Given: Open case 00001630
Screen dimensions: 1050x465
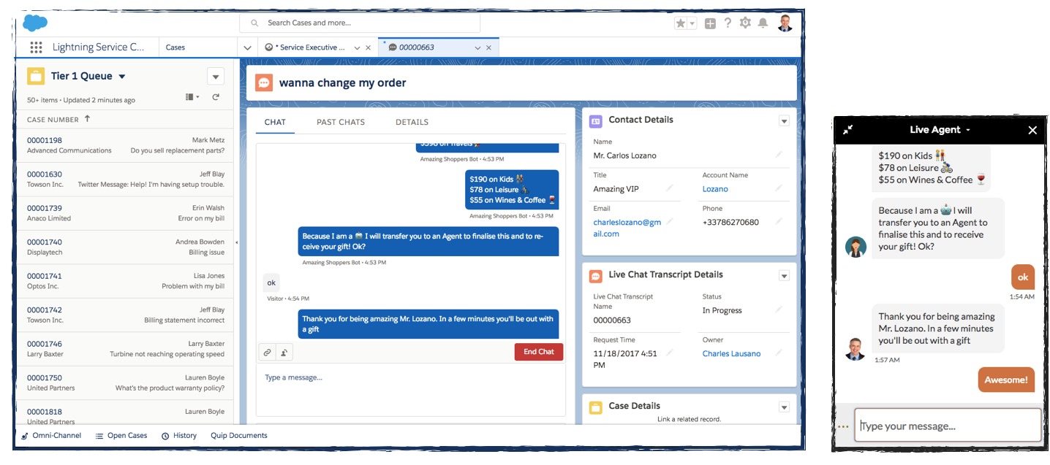Looking at the screenshot, I should (45, 174).
